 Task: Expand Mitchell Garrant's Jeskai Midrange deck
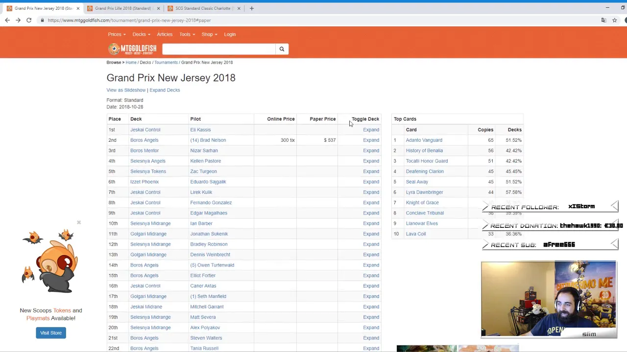click(371, 307)
